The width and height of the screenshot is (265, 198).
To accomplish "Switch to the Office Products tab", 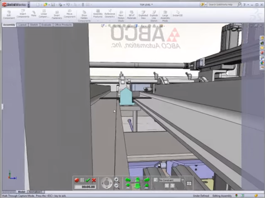I will click(x=63, y=25).
